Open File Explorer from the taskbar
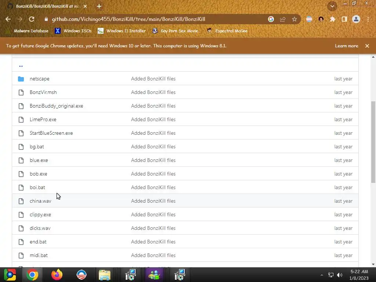This screenshot has height=282, width=376. click(105, 275)
